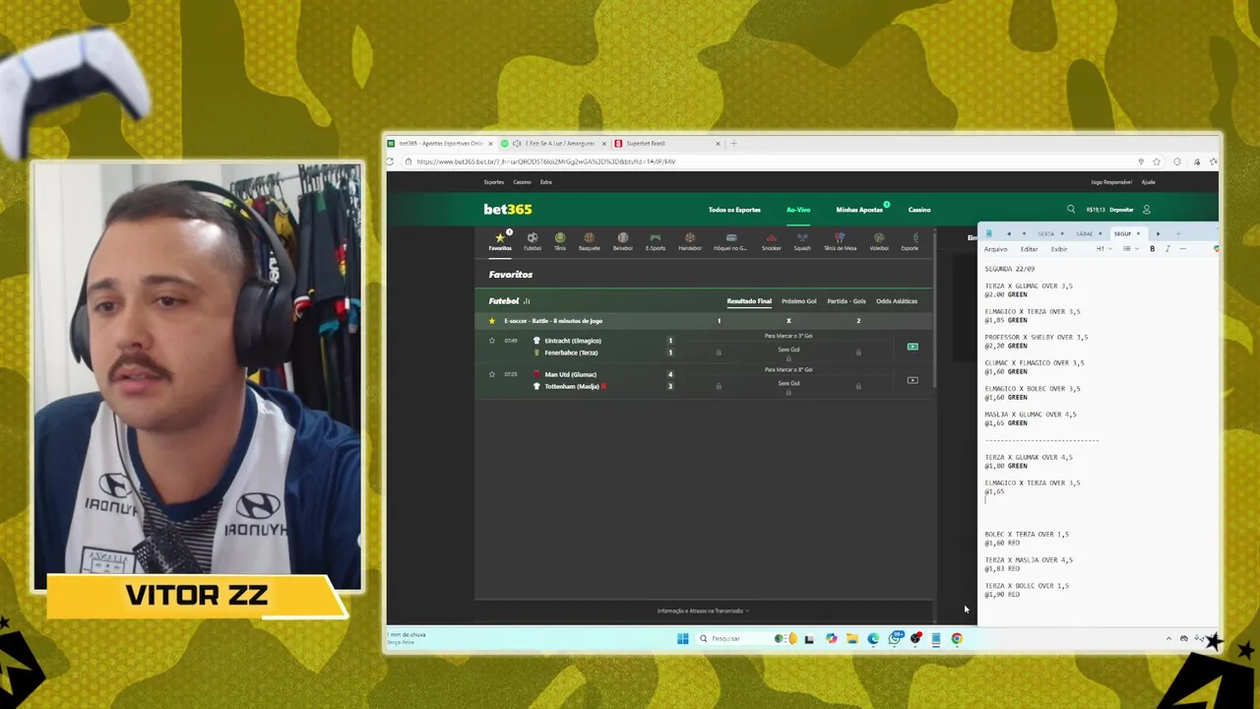The image size is (1260, 709).
Task: Close the Superbet Brasil browser tab
Action: [718, 144]
